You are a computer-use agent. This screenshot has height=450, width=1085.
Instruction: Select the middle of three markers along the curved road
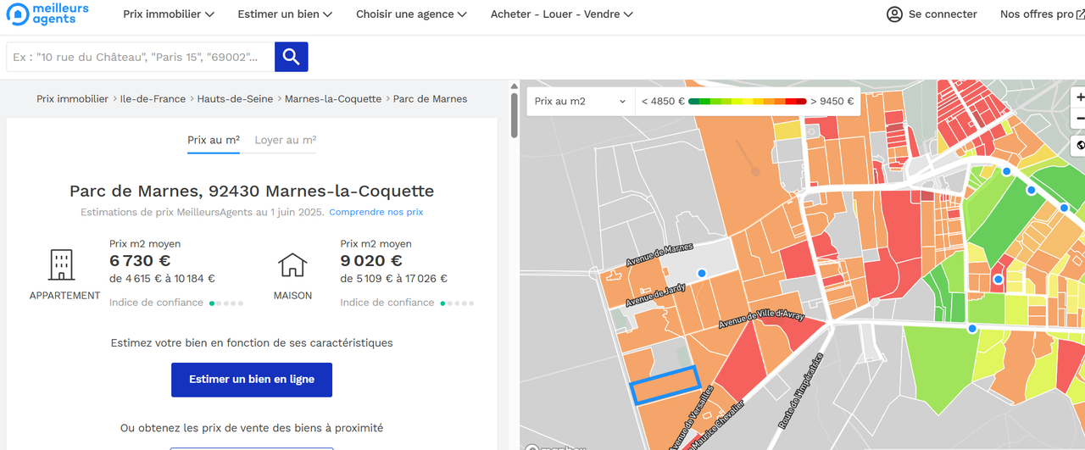pos(1032,190)
